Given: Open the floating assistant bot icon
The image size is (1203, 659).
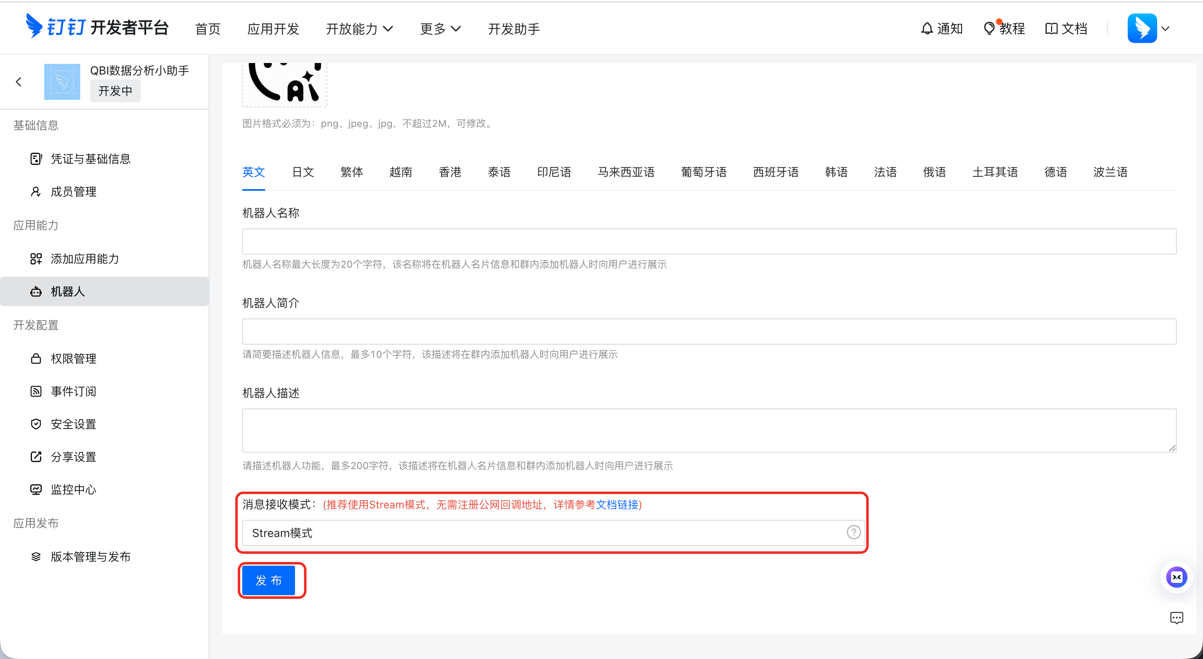Looking at the screenshot, I should pos(1176,577).
